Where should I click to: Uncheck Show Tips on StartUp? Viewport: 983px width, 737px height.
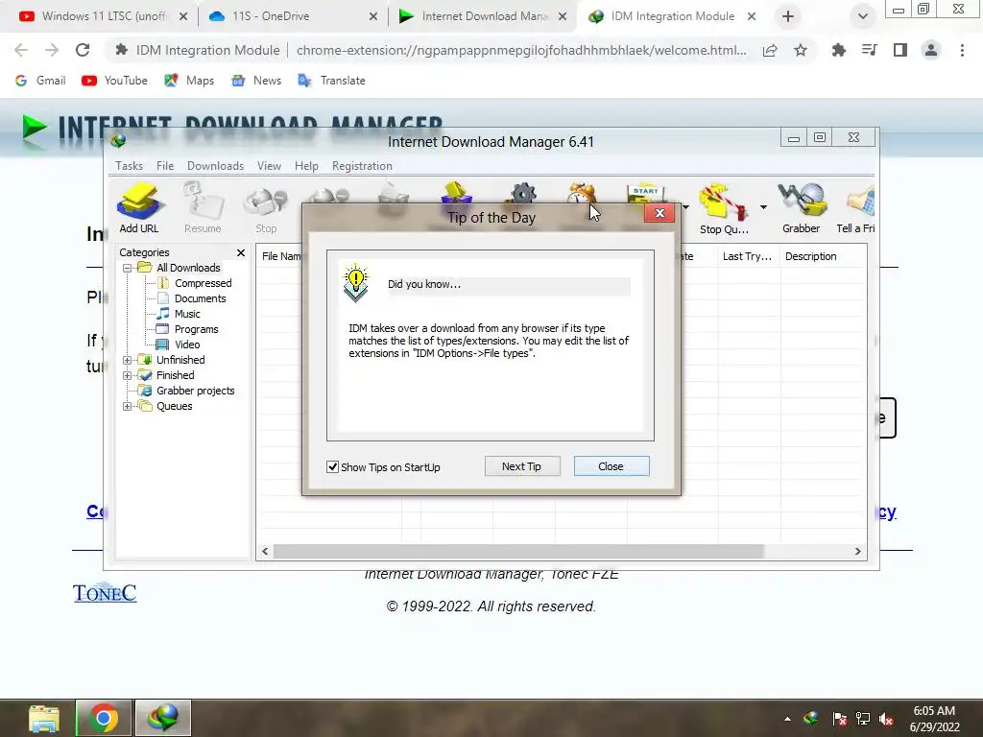click(333, 467)
